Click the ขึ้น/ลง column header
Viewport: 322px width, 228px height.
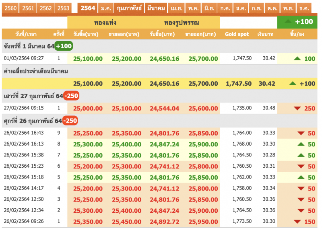pos(297,34)
